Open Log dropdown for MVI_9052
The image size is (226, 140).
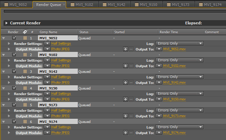[x=180, y=43]
